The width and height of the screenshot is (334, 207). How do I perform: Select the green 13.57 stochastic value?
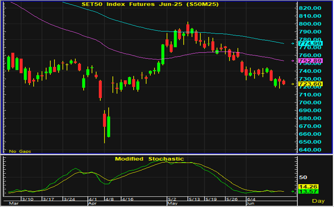[308, 191]
